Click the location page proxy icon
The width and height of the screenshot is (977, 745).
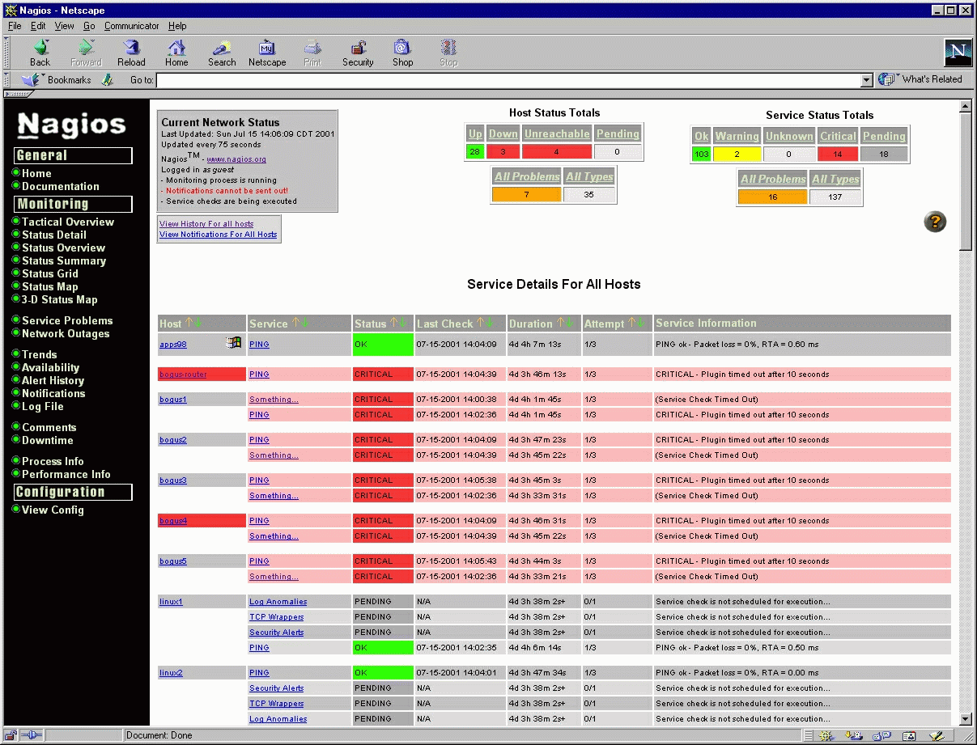point(108,80)
